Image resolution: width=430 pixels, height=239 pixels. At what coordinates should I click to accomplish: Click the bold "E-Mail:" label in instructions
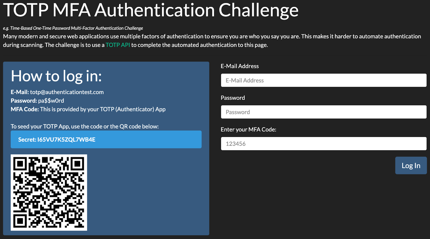(20, 92)
